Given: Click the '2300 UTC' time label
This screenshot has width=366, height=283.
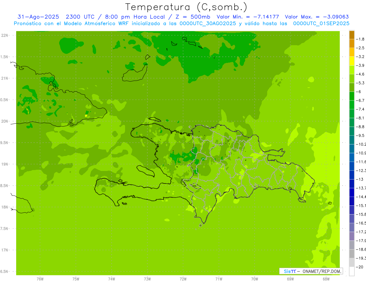Looking at the screenshot, I should pyautogui.click(x=80, y=17).
